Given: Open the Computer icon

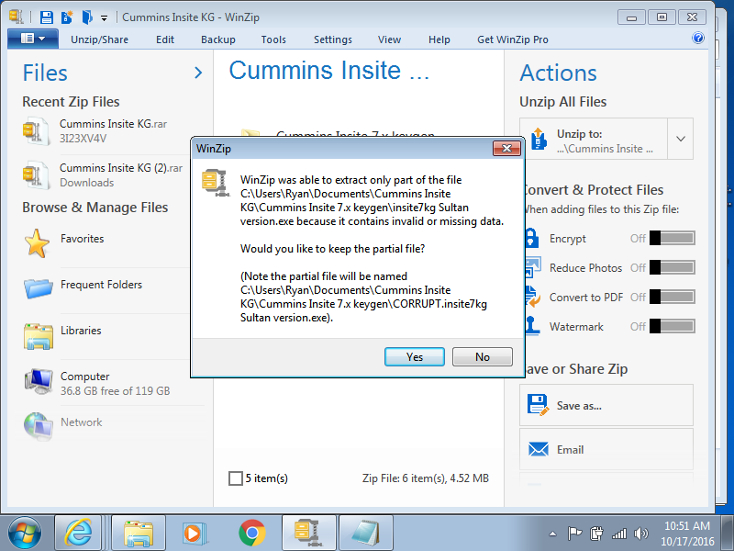Looking at the screenshot, I should 39,382.
